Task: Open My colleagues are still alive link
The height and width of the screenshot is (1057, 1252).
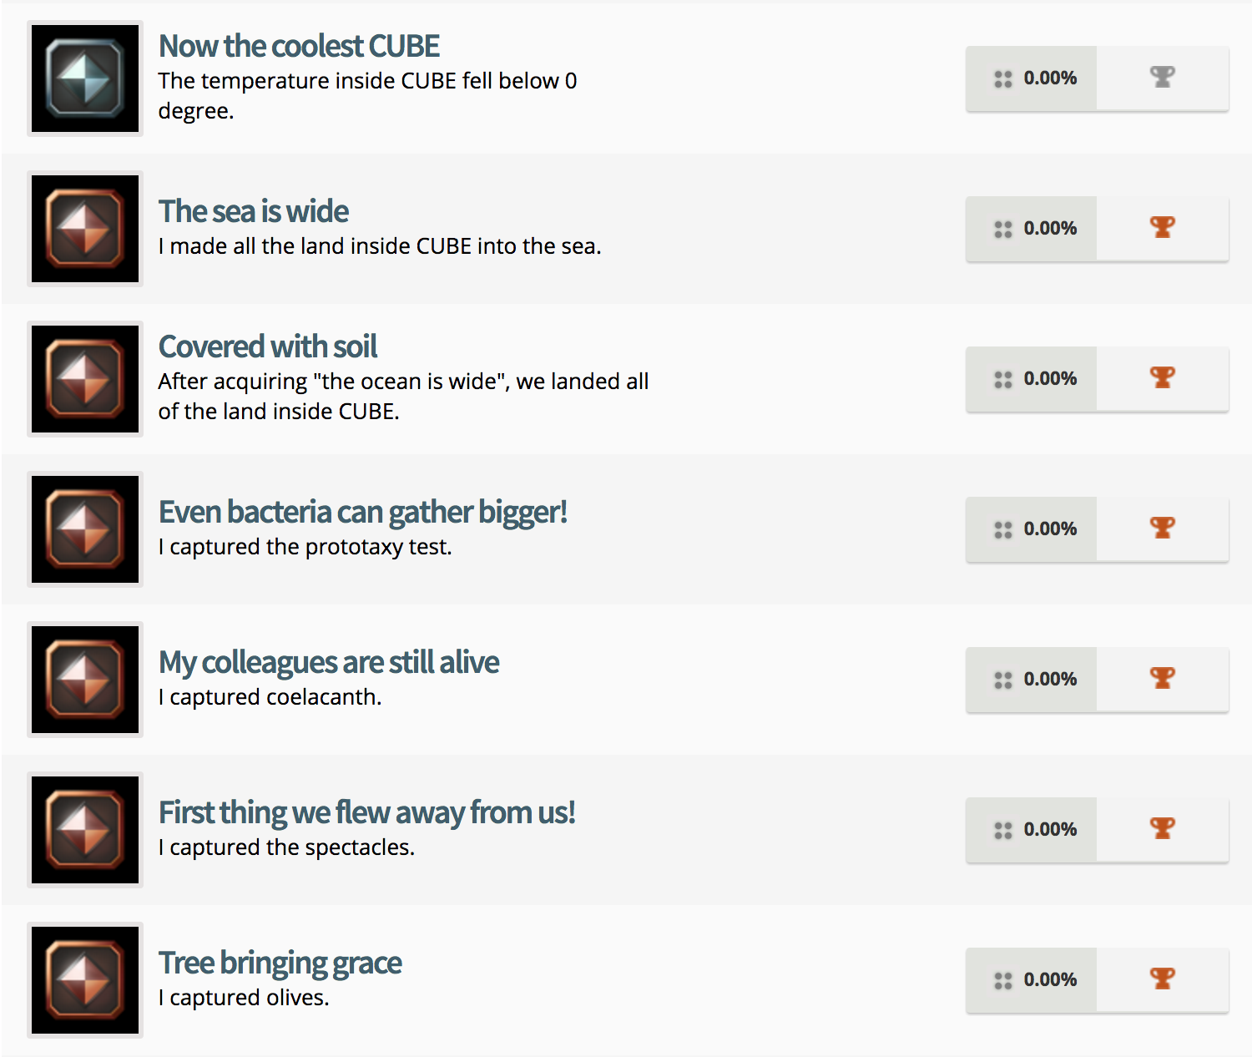Action: click(329, 663)
